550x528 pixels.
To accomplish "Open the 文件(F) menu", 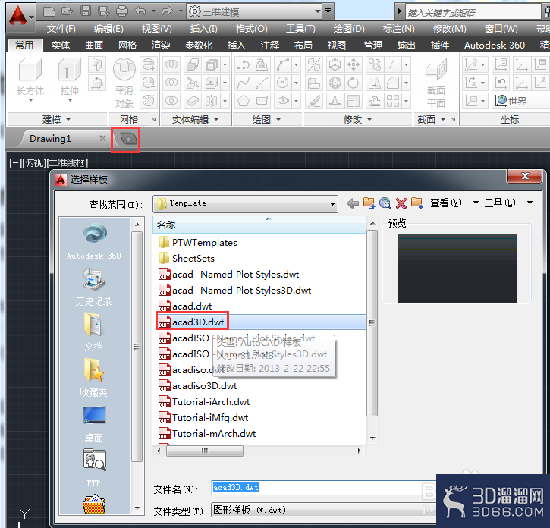I will click(x=61, y=28).
